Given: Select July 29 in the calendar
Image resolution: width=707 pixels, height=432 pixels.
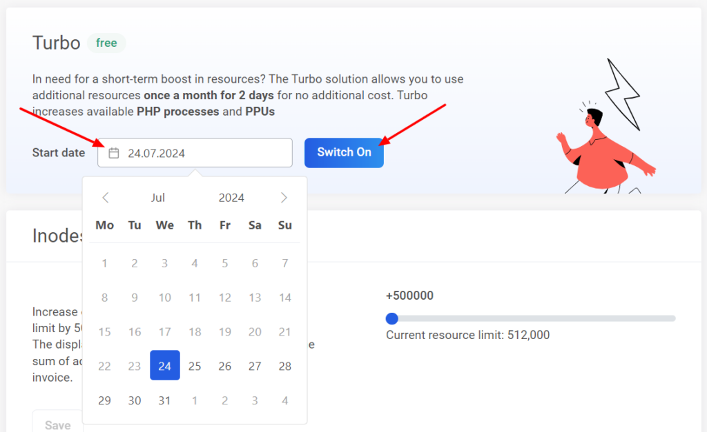Looking at the screenshot, I should (104, 400).
